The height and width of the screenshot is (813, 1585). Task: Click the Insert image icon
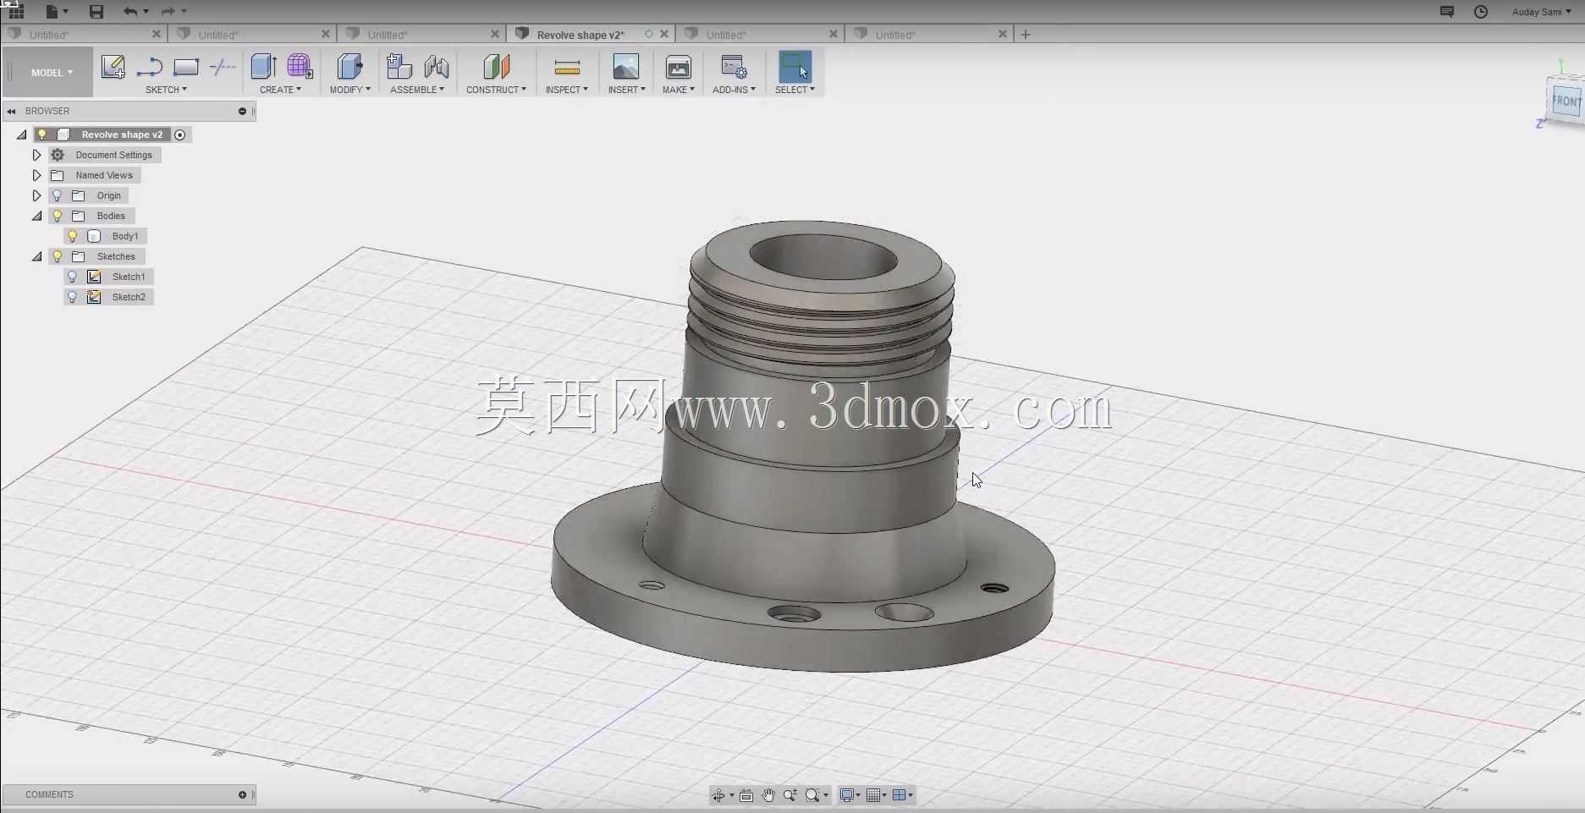pos(626,67)
